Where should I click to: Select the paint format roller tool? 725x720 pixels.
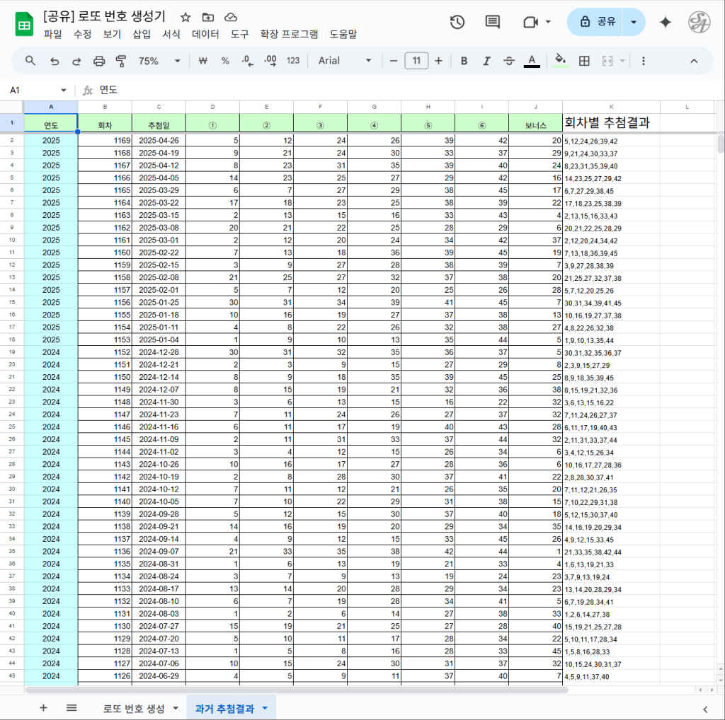pos(120,61)
